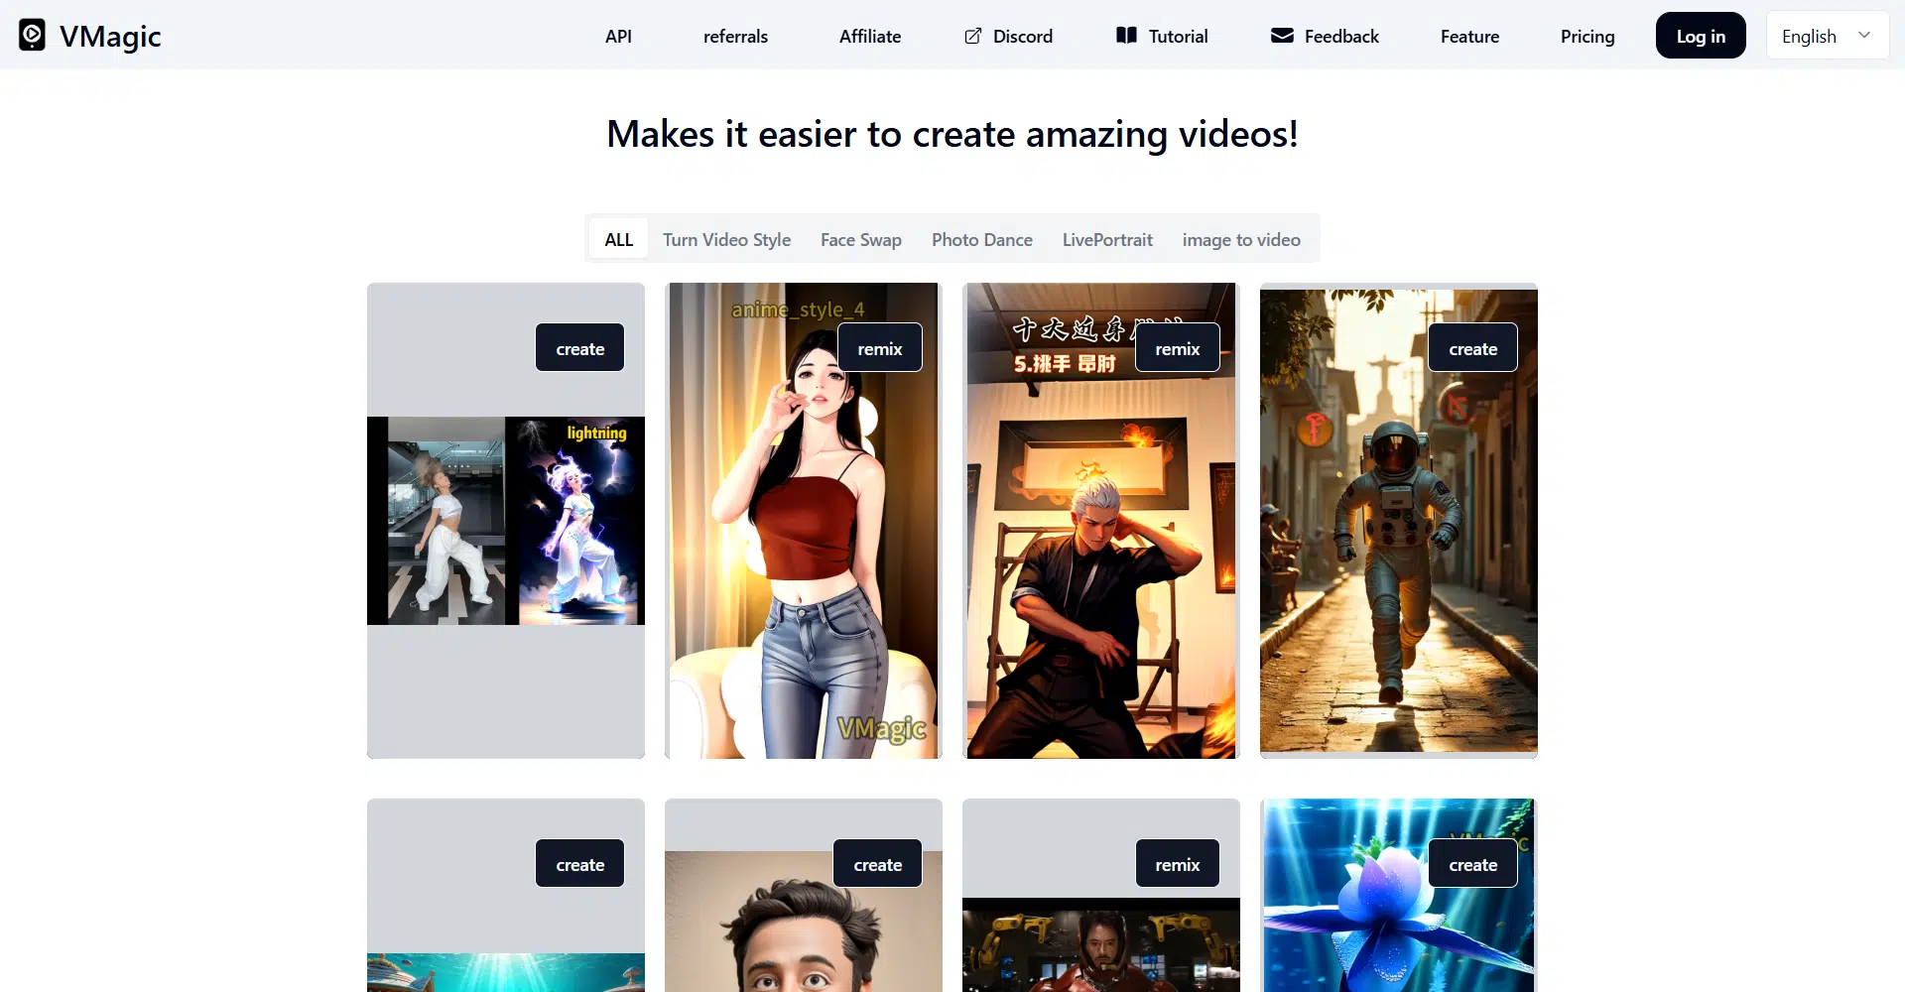1905x992 pixels.
Task: Click create on the running astronaut video
Action: click(1472, 348)
